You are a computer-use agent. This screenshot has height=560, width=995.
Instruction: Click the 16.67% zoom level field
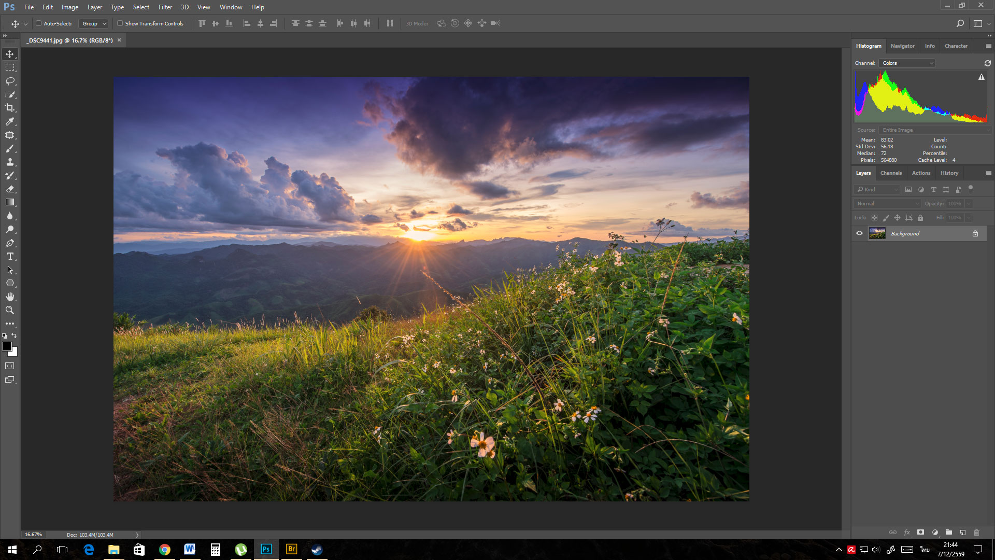33,535
